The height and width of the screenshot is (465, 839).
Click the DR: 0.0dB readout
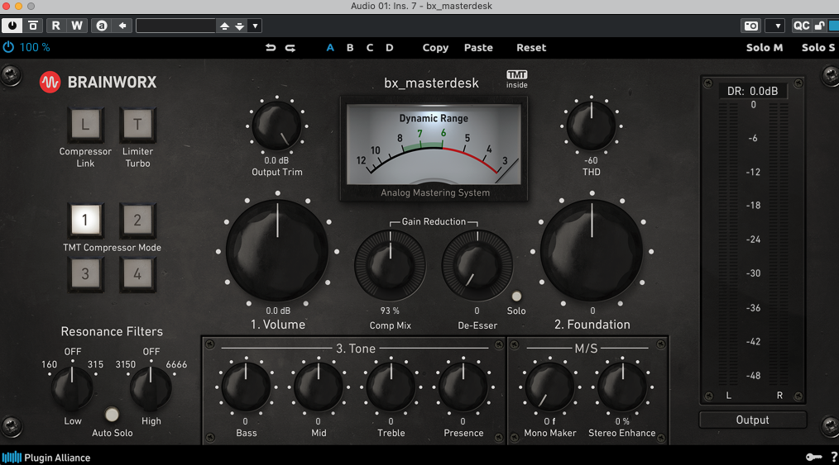point(752,92)
